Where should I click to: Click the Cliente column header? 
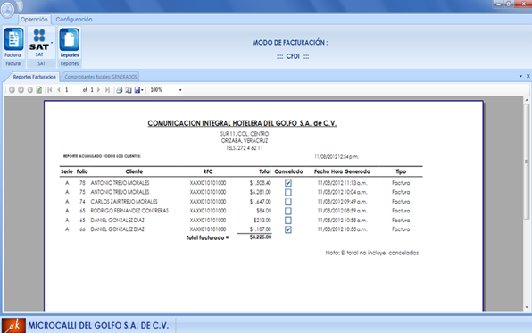coord(134,171)
